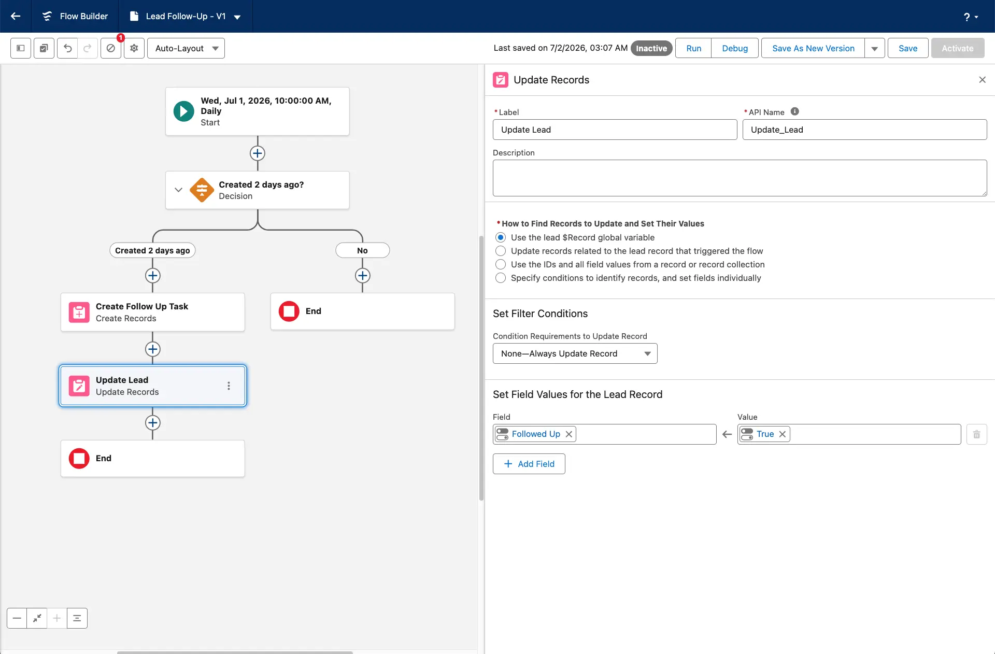Click the Description text area
The height and width of the screenshot is (654, 995).
pos(740,178)
